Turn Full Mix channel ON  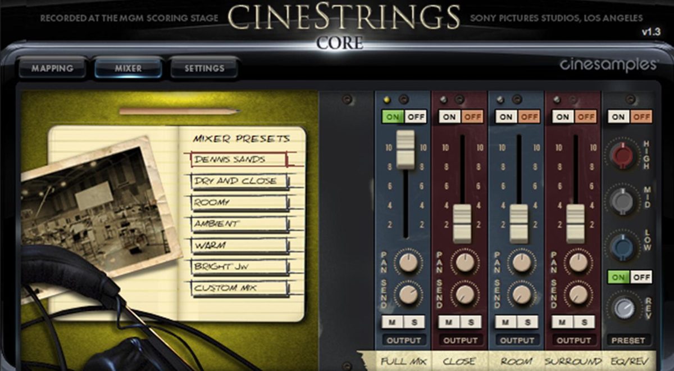click(x=392, y=117)
